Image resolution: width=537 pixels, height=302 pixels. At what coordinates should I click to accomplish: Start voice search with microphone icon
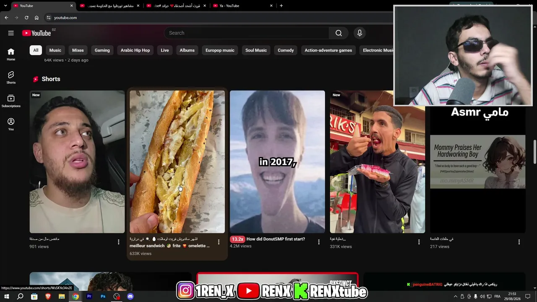[x=360, y=33]
